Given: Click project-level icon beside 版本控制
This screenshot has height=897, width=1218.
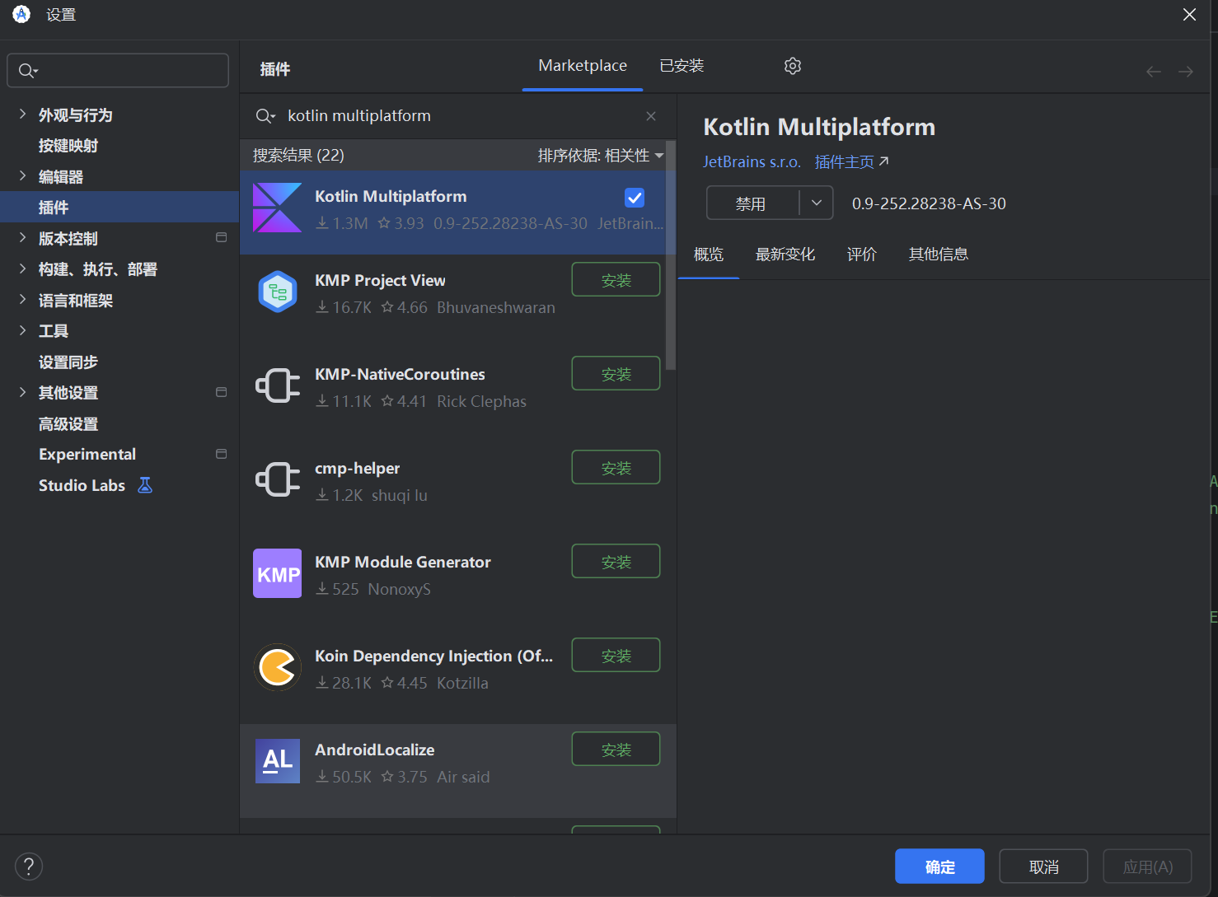Looking at the screenshot, I should coord(221,238).
